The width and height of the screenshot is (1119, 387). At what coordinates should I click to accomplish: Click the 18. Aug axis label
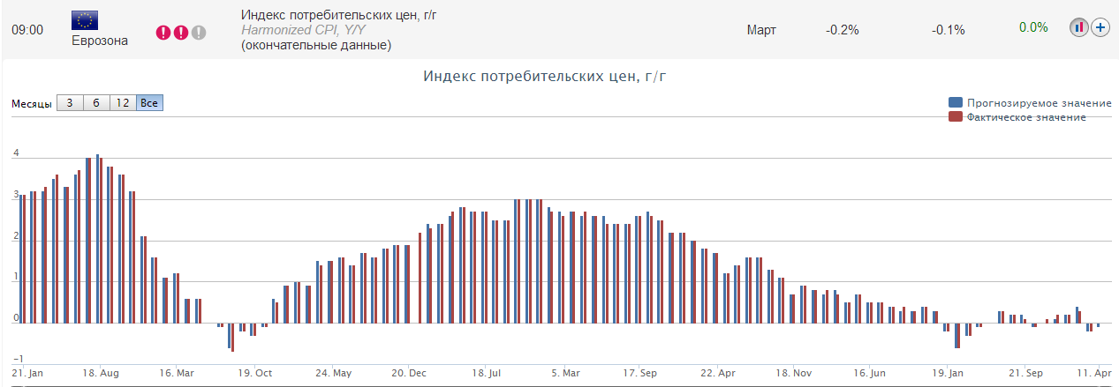click(100, 373)
